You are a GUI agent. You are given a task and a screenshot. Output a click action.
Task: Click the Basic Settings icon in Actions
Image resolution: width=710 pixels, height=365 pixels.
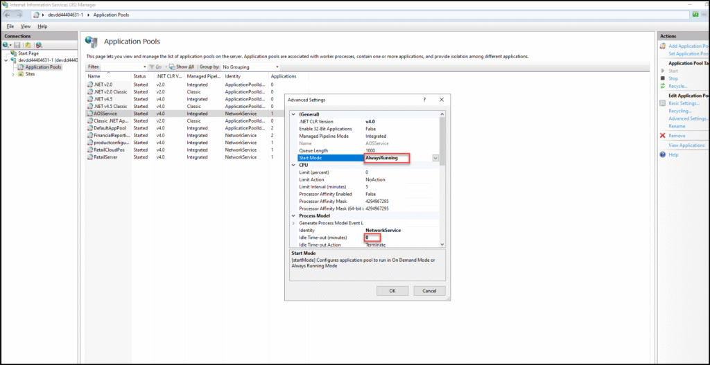[663, 103]
